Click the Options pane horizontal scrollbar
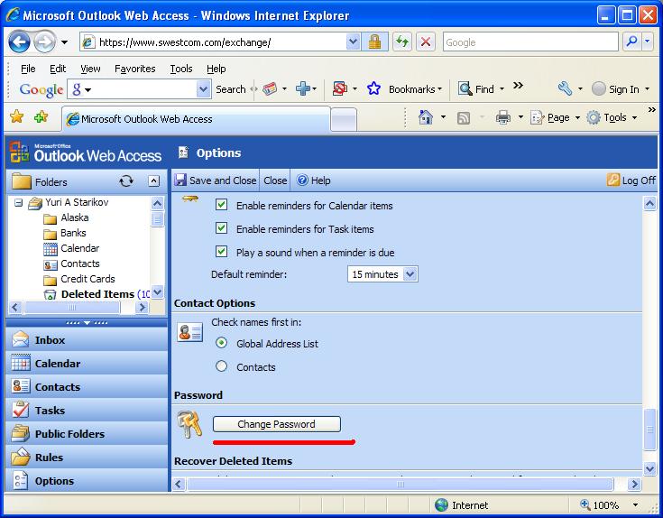The width and height of the screenshot is (663, 518). [x=400, y=484]
